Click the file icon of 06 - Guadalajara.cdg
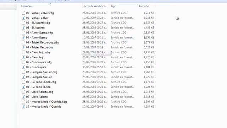This screenshot has height=128, width=227. pos(23,62)
